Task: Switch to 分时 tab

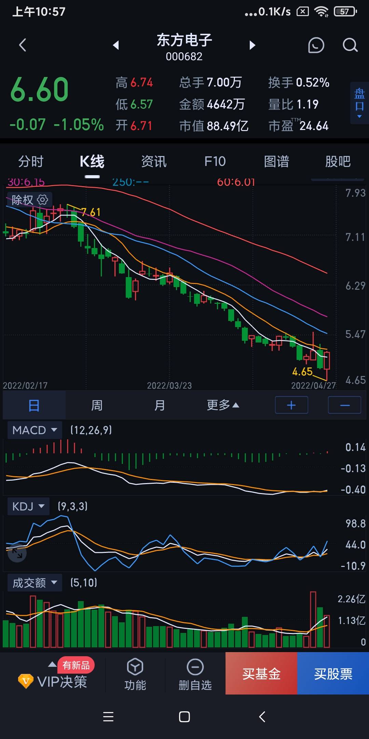Action: [x=31, y=161]
